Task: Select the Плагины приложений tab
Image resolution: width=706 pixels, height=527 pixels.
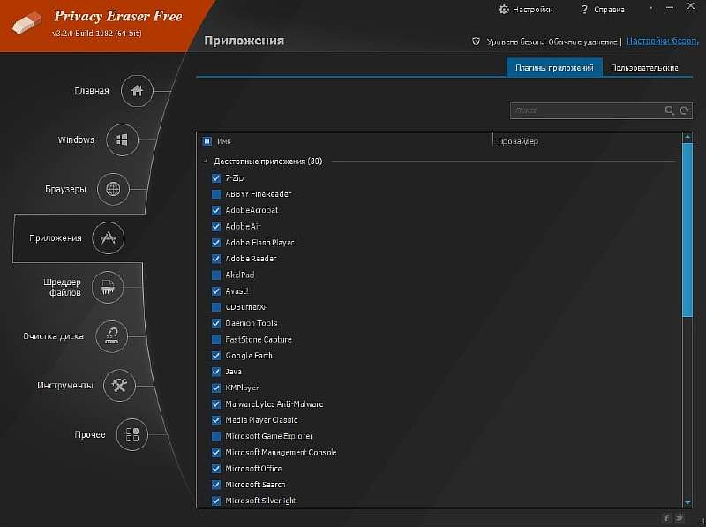Action: tap(554, 68)
